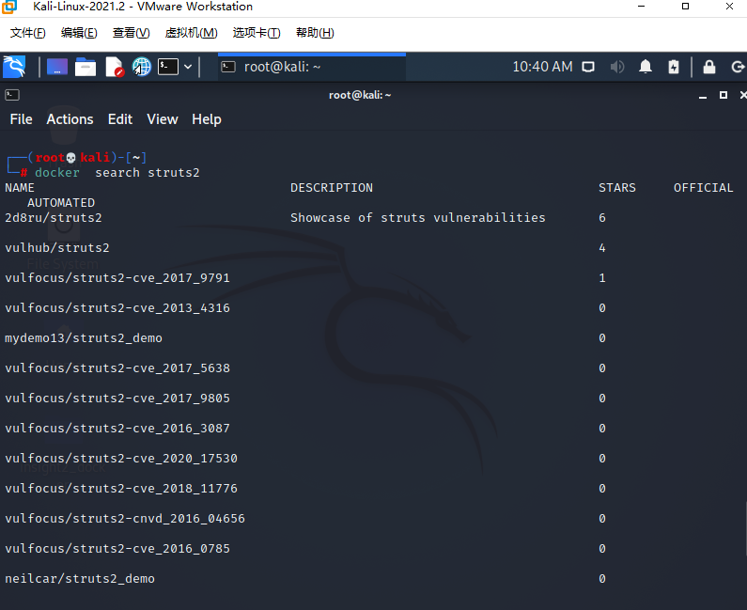Click the NAME column header
Screen dimensions: 747x610
pos(20,188)
